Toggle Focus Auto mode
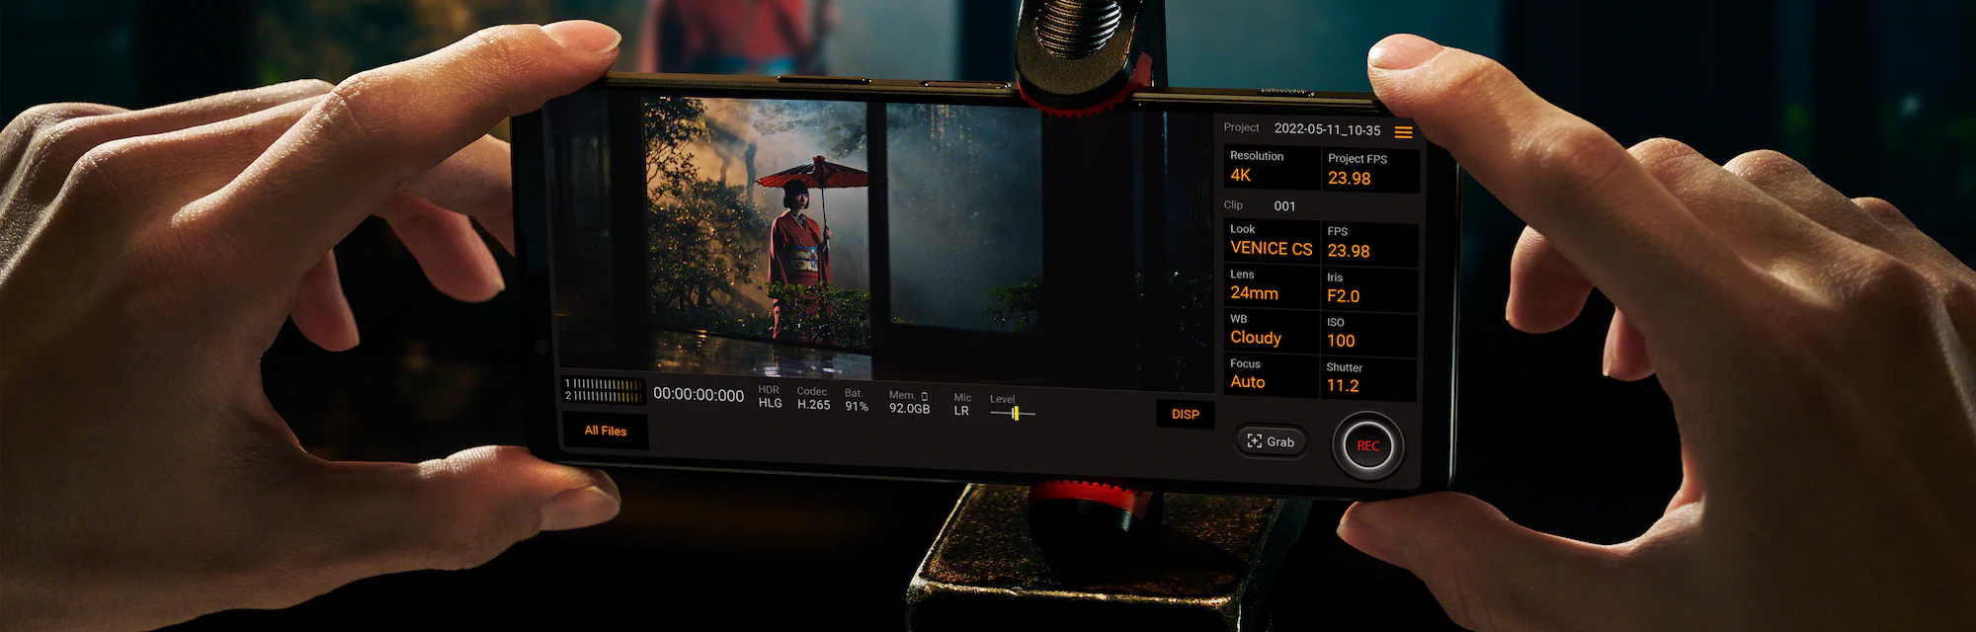This screenshot has width=1976, height=632. (1271, 375)
